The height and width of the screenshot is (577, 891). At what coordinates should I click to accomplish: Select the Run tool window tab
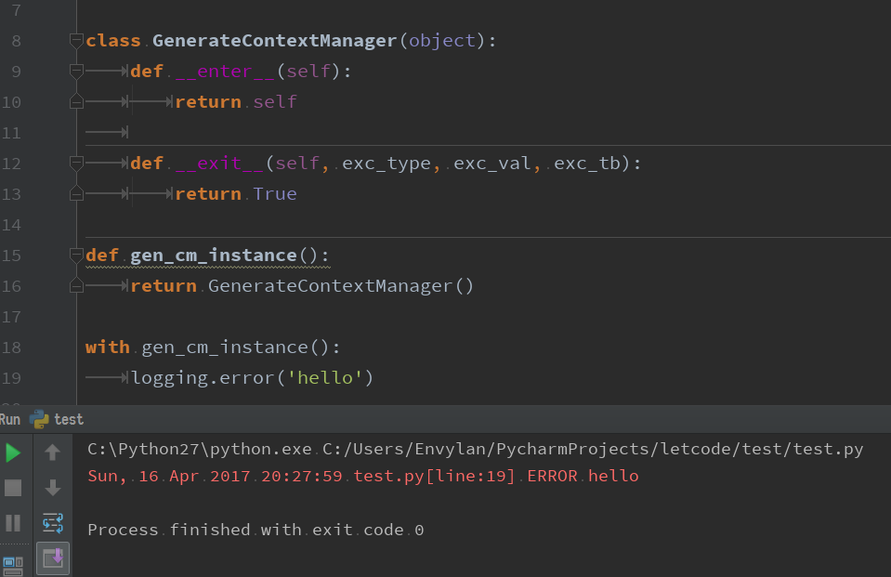pos(9,419)
